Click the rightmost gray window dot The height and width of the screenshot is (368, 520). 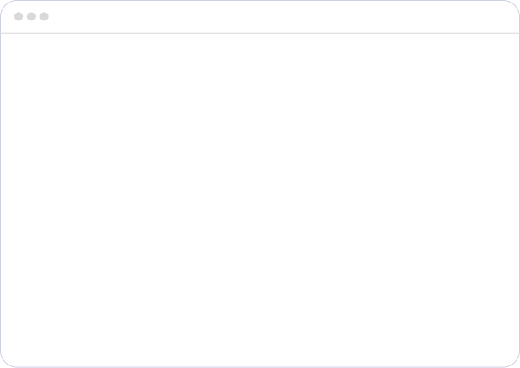44,16
